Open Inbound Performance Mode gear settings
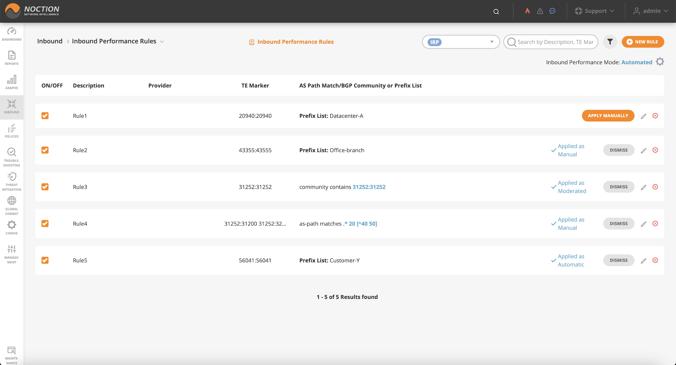The height and width of the screenshot is (365, 676). tap(660, 62)
